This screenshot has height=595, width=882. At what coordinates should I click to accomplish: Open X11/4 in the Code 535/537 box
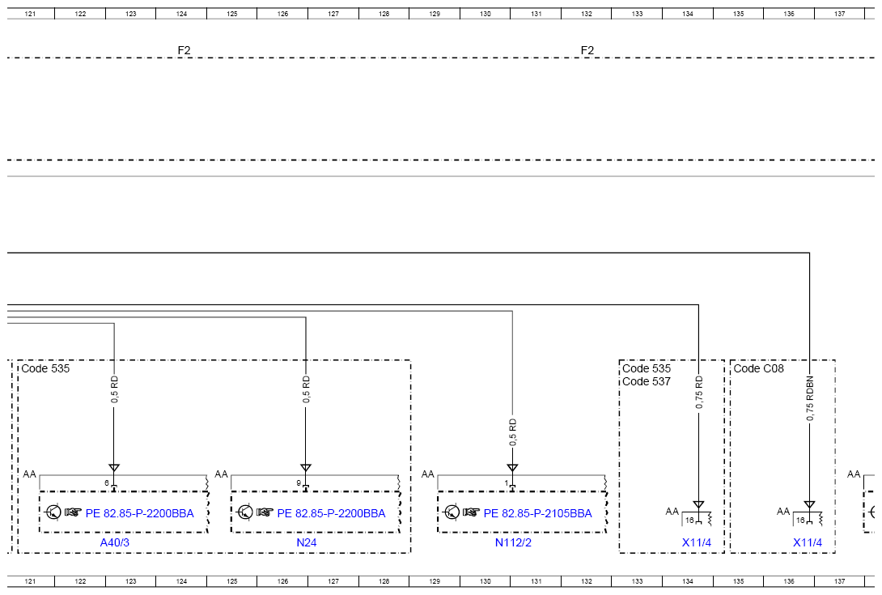(x=696, y=542)
